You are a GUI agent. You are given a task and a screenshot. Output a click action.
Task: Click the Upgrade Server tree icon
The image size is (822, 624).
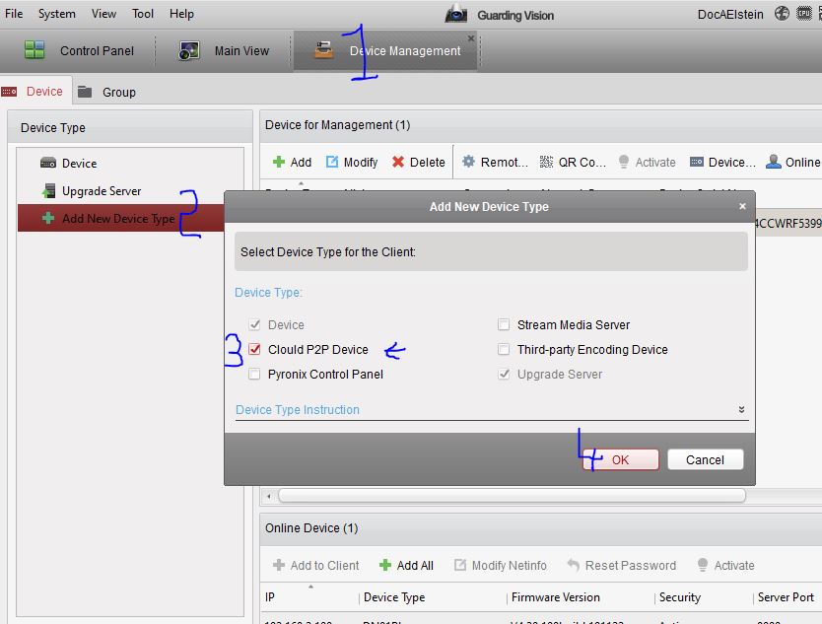[x=48, y=191]
